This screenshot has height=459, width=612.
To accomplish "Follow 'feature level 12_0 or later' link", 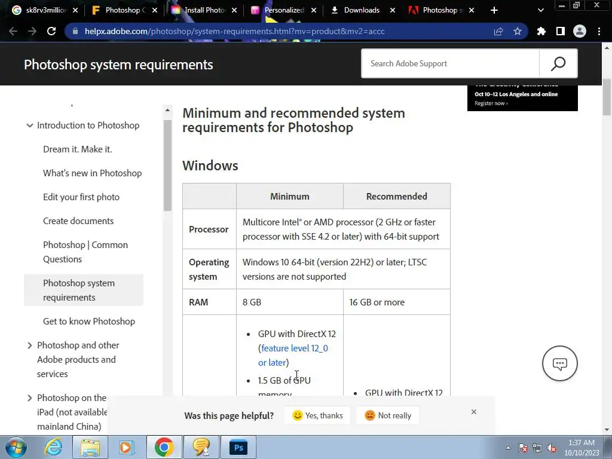I will (293, 355).
